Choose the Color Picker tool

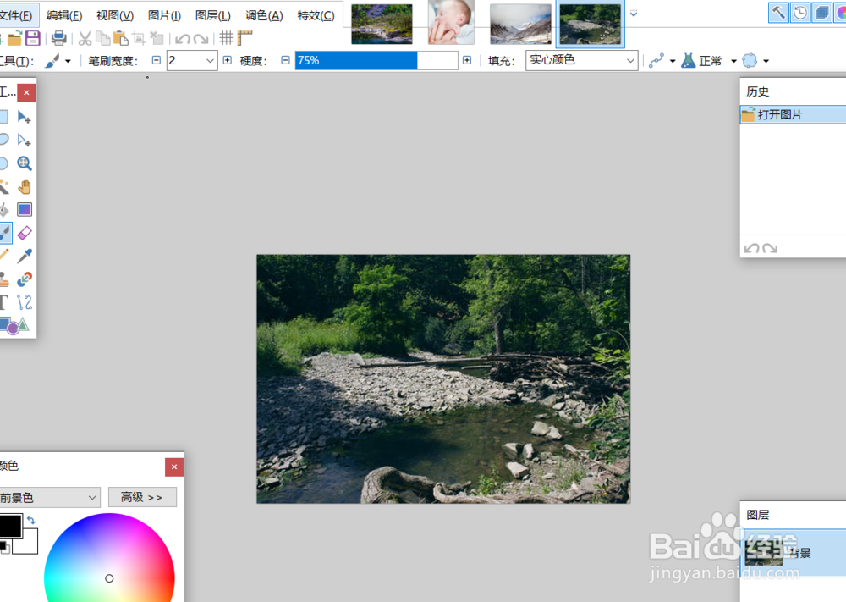click(25, 256)
